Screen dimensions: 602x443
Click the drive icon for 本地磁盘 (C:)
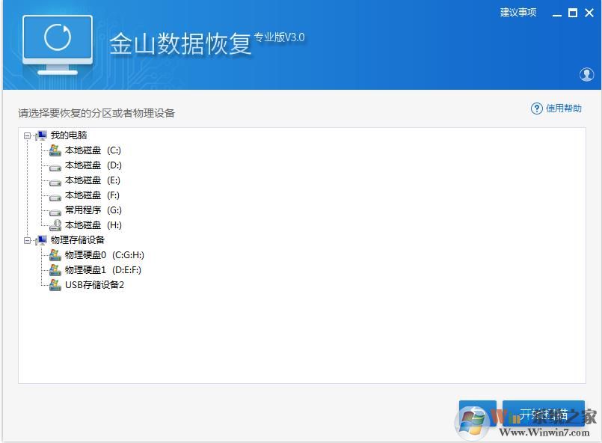coord(55,150)
